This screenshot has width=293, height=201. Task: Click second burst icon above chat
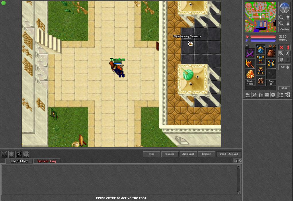11,154
